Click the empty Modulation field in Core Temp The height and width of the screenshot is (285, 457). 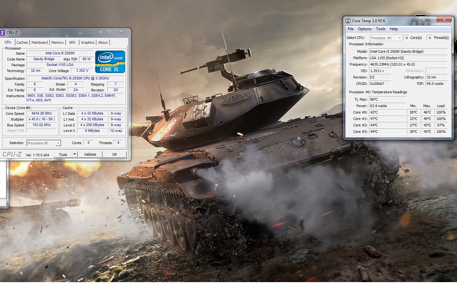(436, 71)
